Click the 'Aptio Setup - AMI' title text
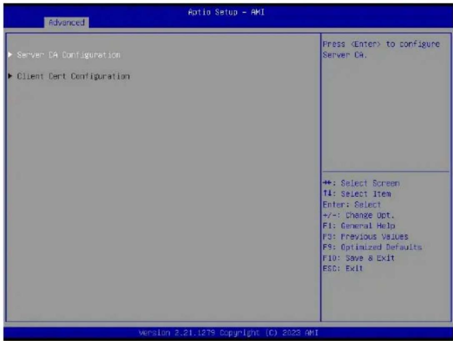The width and height of the screenshot is (453, 341). (x=226, y=12)
